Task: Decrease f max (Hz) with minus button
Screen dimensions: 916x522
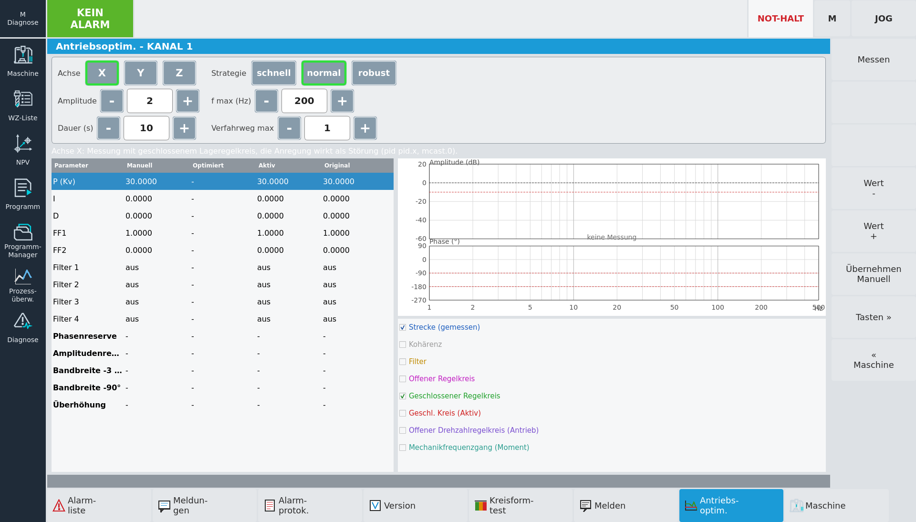Action: (x=266, y=101)
